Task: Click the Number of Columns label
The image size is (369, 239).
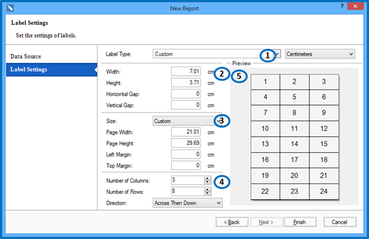Action: coord(128,181)
